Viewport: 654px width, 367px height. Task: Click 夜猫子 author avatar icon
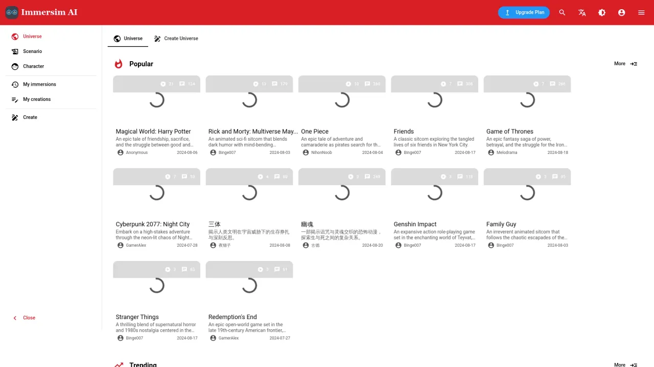tap(213, 245)
